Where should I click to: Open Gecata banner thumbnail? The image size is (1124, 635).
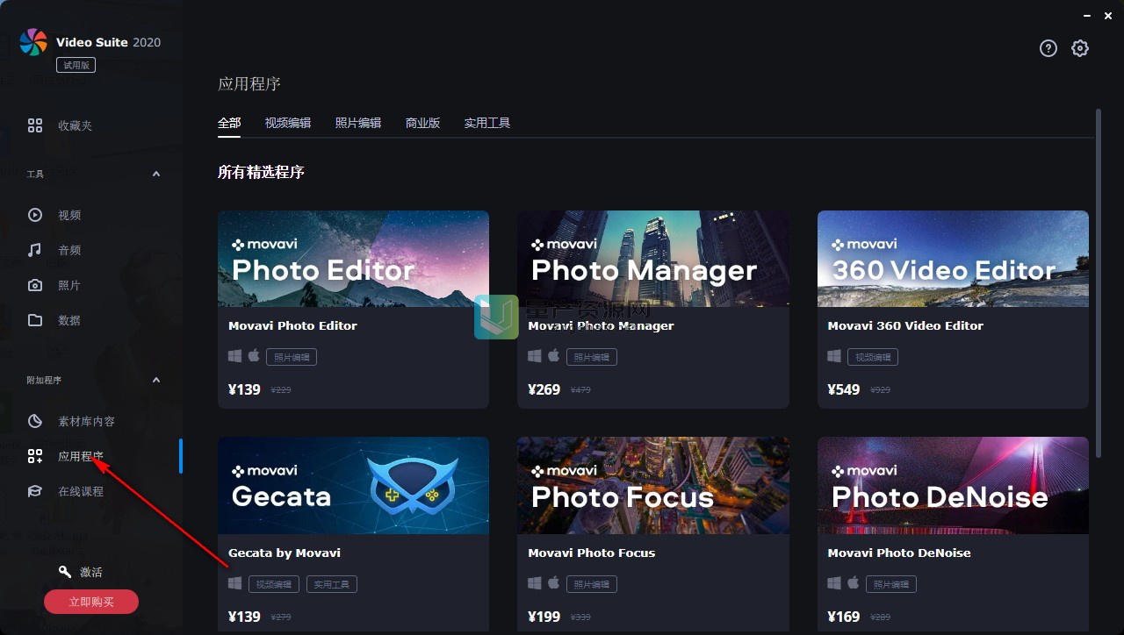(x=353, y=486)
